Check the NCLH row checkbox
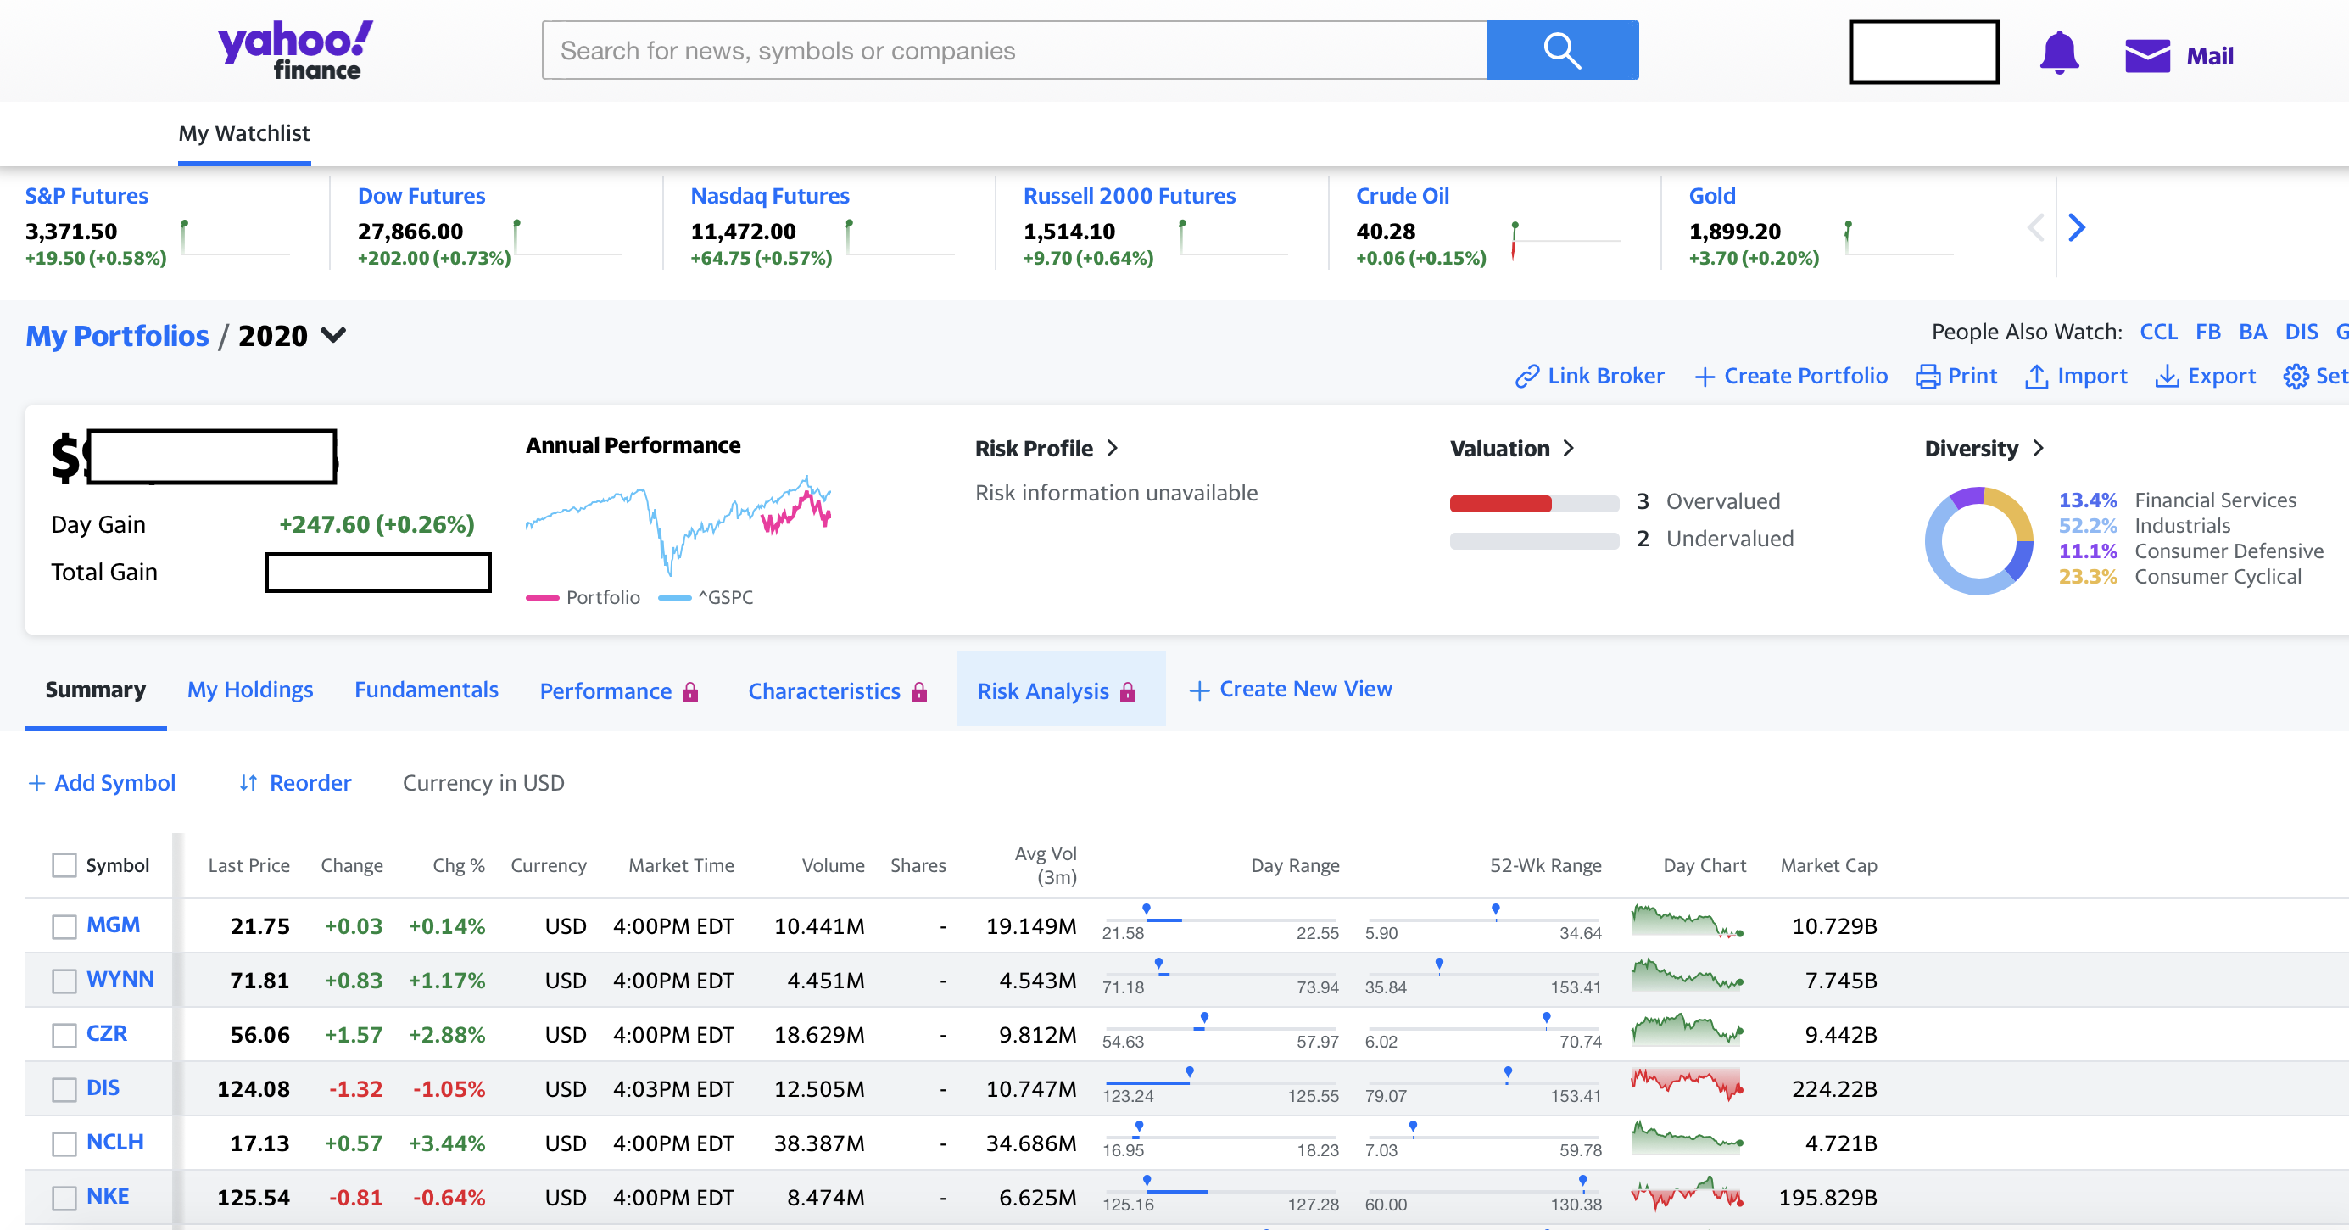Image resolution: width=2349 pixels, height=1230 pixels. 64,1143
